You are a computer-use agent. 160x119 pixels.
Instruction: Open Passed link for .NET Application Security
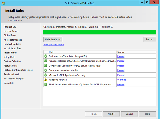[121, 75]
